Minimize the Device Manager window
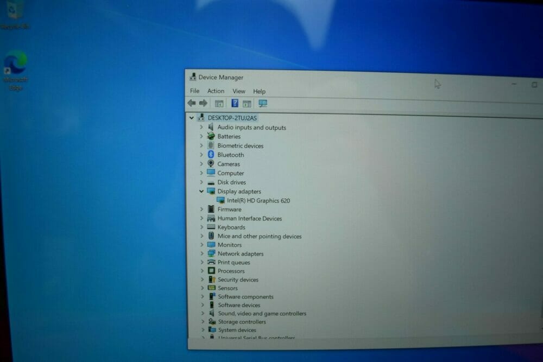The height and width of the screenshot is (362, 543). click(x=514, y=84)
